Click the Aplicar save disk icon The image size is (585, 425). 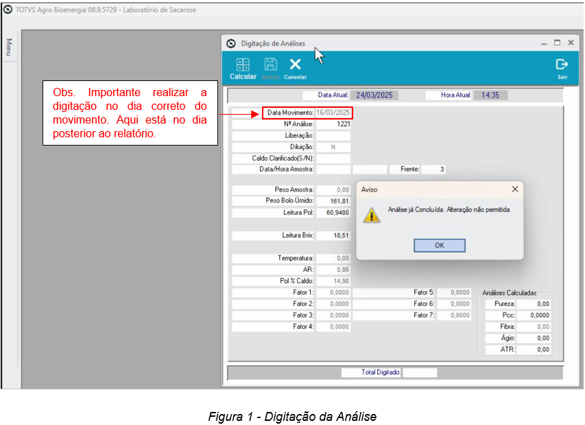coord(270,65)
